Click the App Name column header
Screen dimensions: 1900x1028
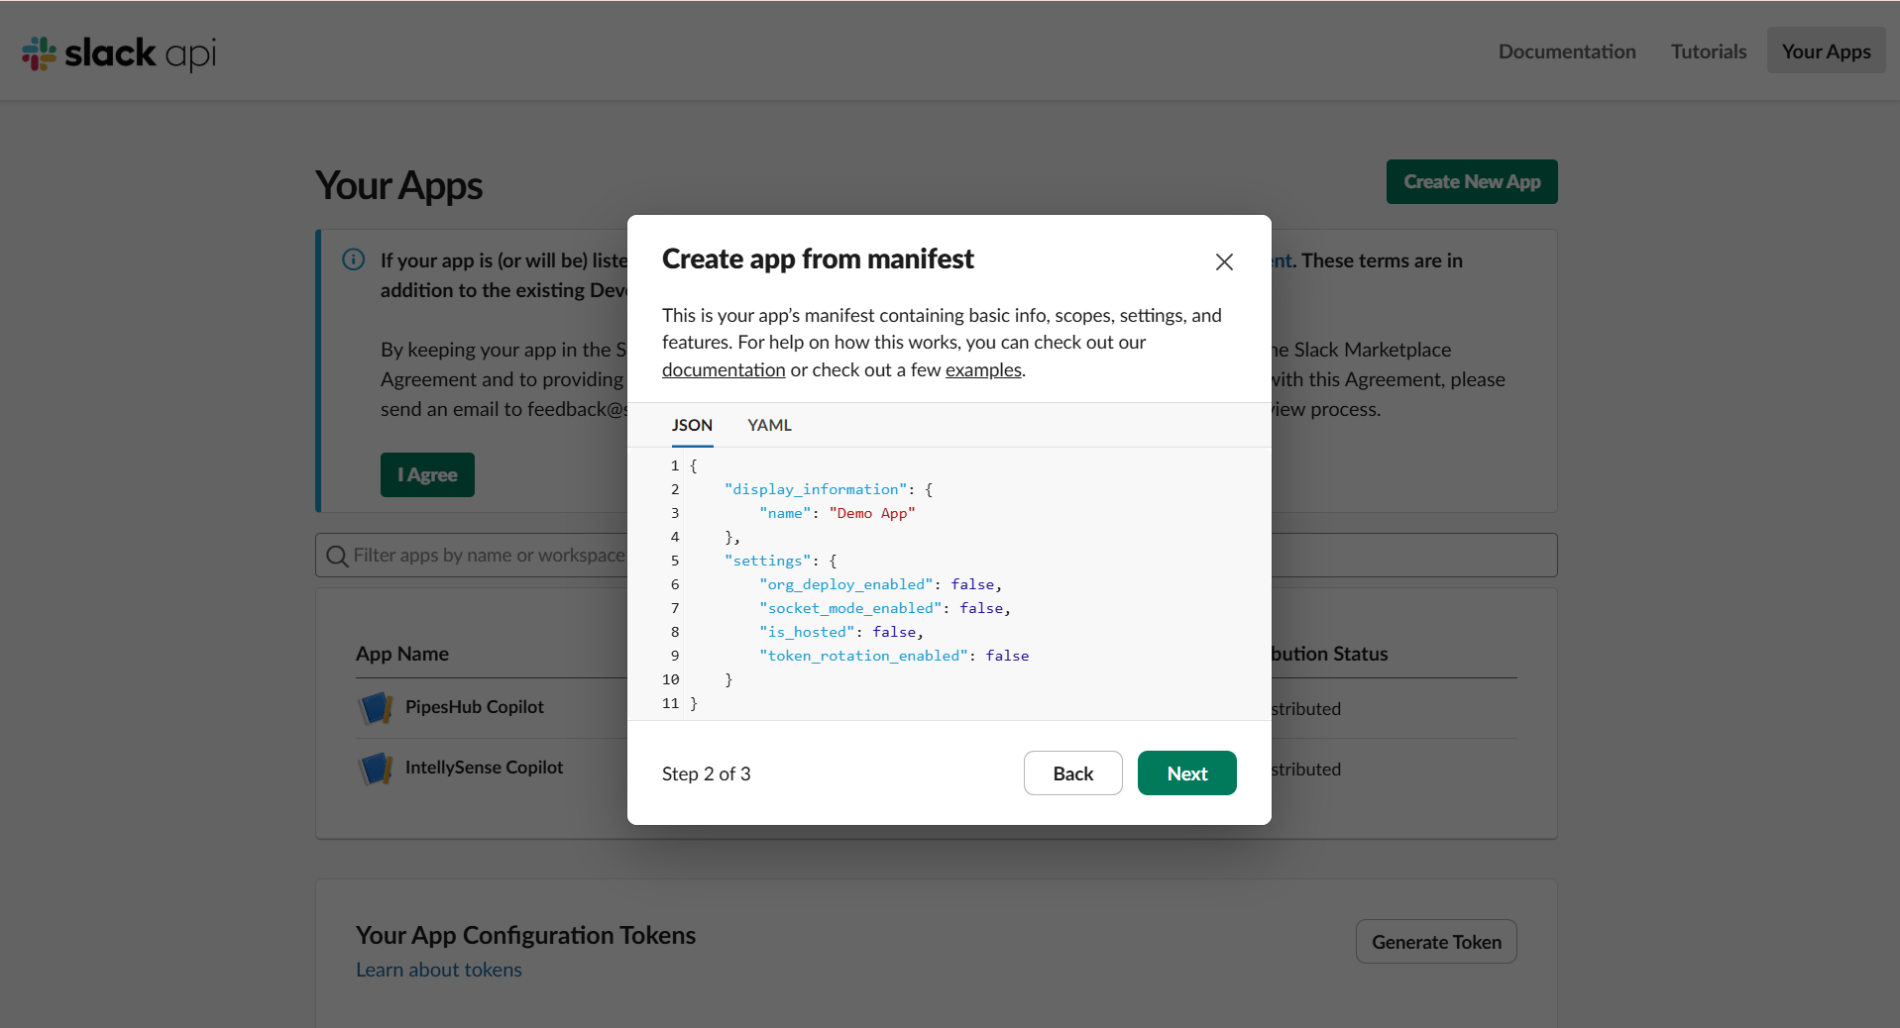pyautogui.click(x=402, y=654)
